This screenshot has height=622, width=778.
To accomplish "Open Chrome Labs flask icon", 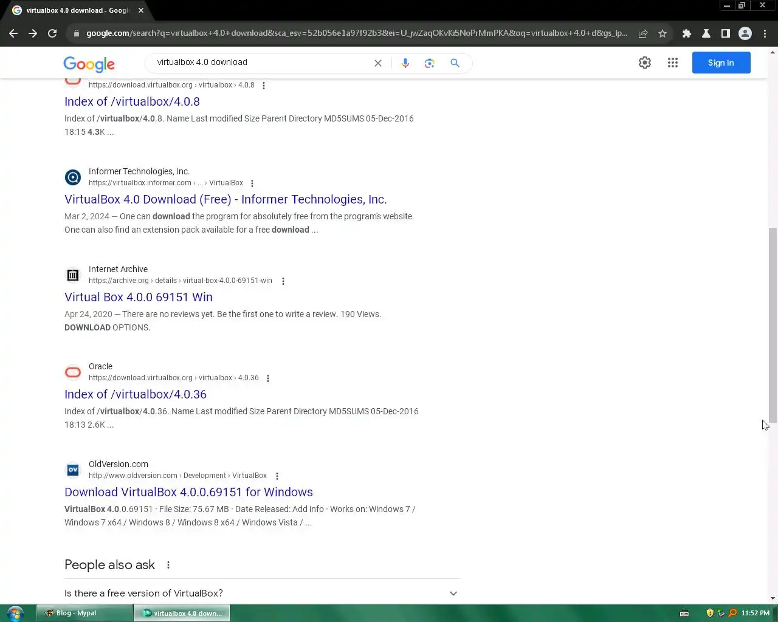I will click(x=706, y=33).
